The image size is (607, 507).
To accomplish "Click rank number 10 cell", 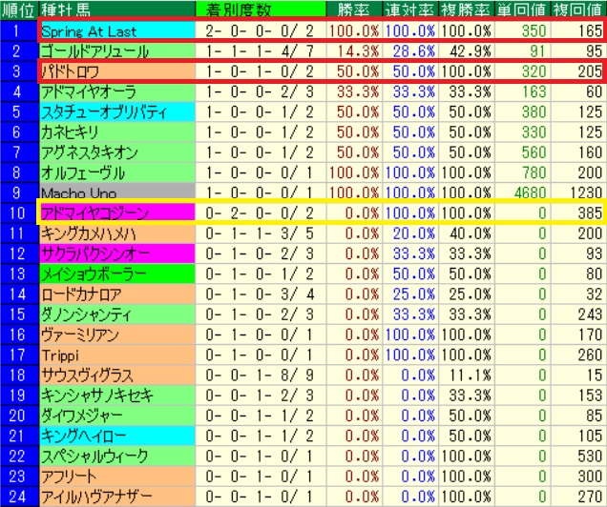I will pyautogui.click(x=19, y=213).
